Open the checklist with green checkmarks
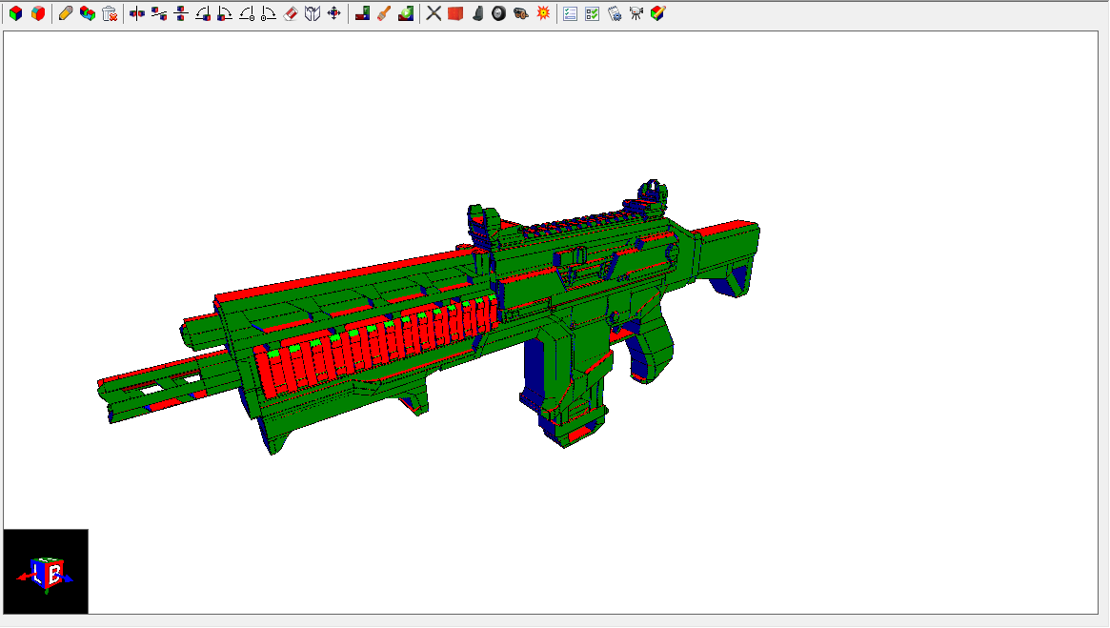The image size is (1110, 628). 592,13
